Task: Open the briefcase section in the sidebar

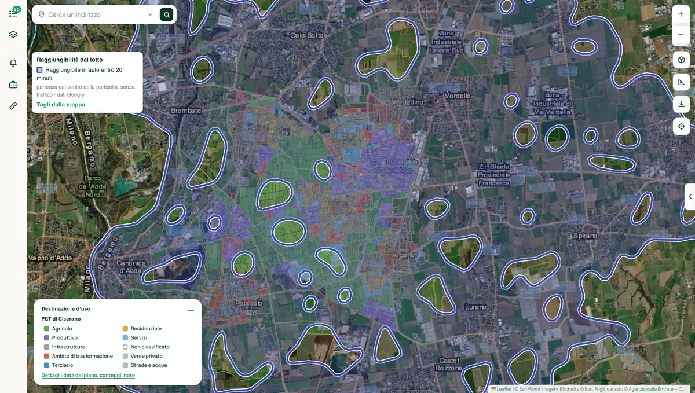Action: click(13, 85)
